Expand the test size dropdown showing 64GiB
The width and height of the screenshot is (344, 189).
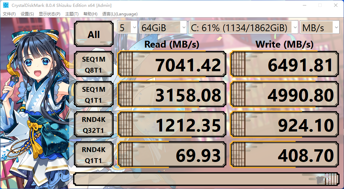pos(163,27)
